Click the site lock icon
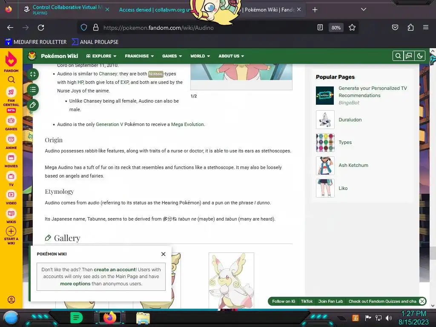This screenshot has height=327, width=436. pos(96,27)
